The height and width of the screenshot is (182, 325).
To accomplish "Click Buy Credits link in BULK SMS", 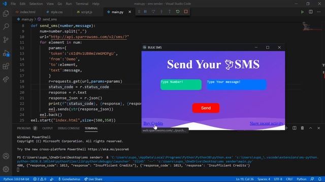I will pos(153,123).
